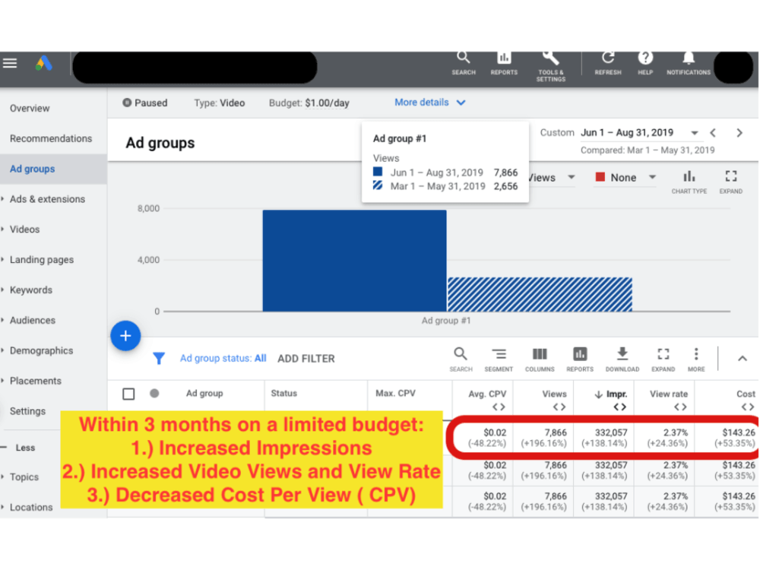760x570 pixels.
Task: Open Search in the top bar
Action: pyautogui.click(x=464, y=64)
